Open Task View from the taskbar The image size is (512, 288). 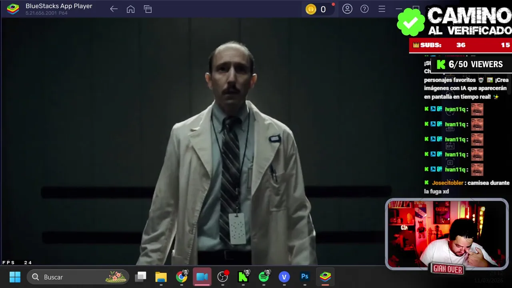(141, 277)
